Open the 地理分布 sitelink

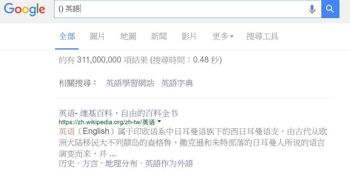click(122, 164)
